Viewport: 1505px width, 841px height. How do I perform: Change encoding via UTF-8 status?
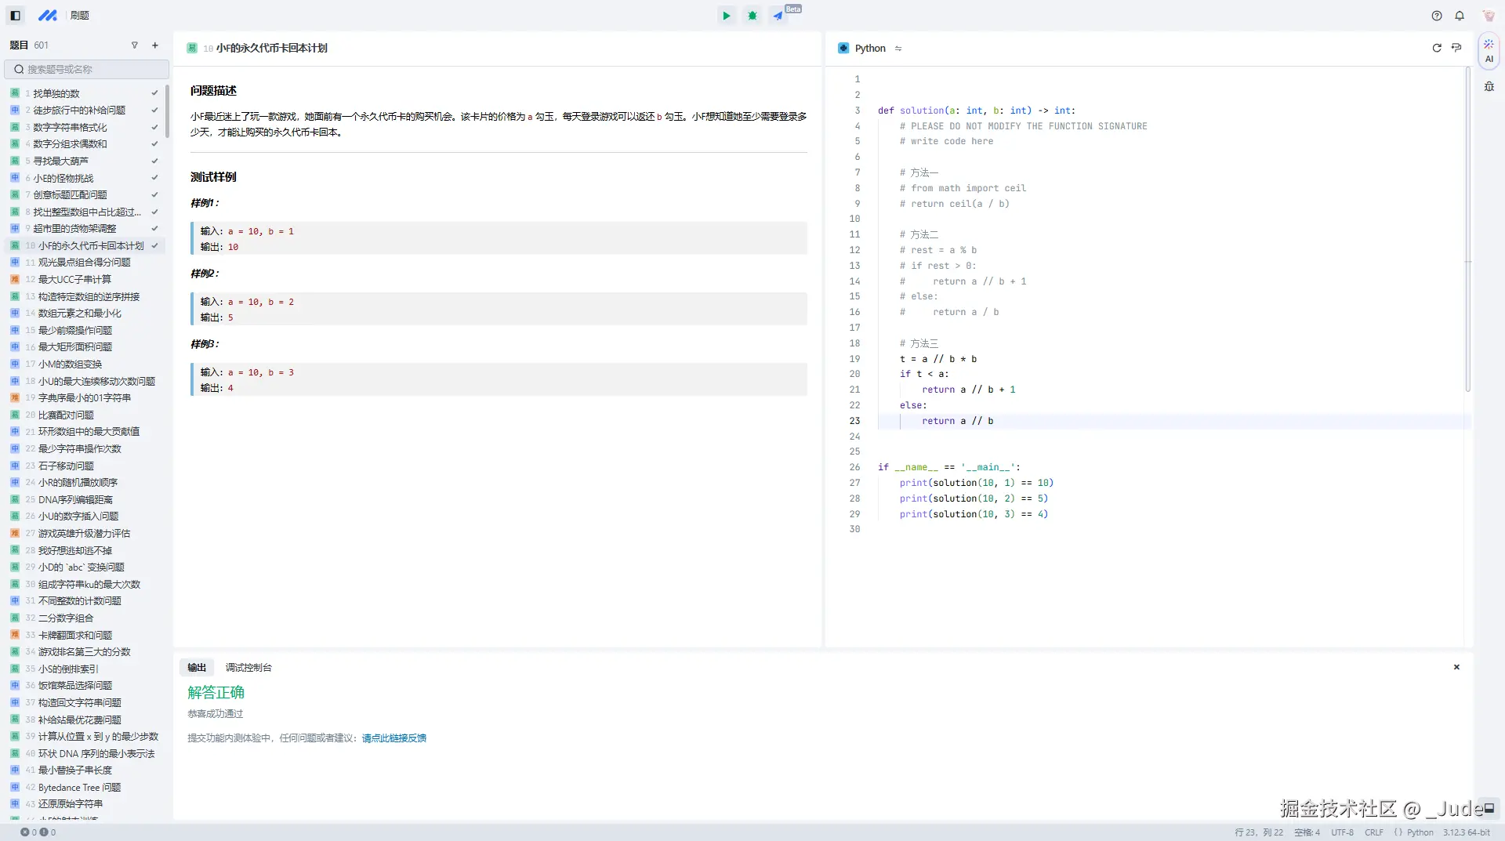pos(1342,832)
